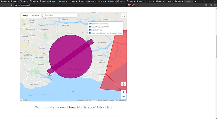Open the Brave Shields lion icon

point(129,5)
